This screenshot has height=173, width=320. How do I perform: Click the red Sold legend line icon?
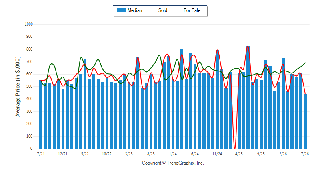(152, 10)
